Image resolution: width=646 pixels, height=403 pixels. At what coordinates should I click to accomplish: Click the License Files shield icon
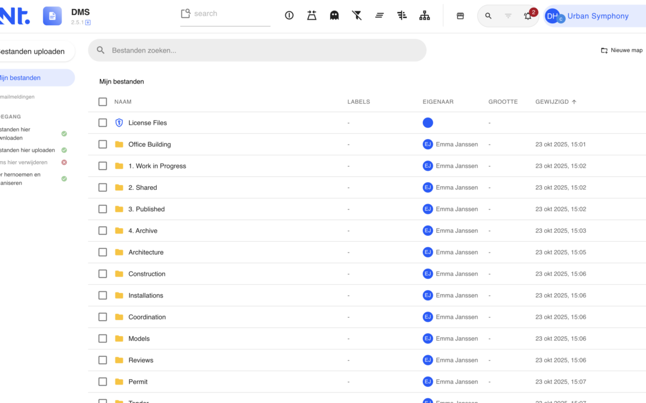[119, 122]
